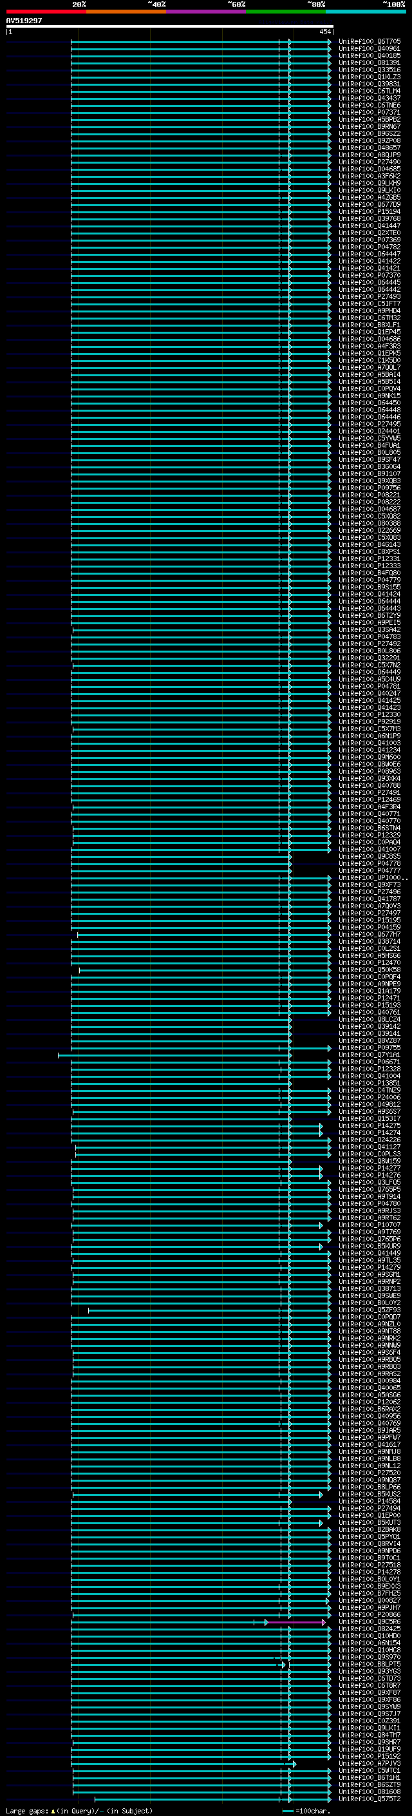This screenshot has width=412, height=1816.
Task: Select hit UniRef100_Q575T2
Action: (370, 1799)
